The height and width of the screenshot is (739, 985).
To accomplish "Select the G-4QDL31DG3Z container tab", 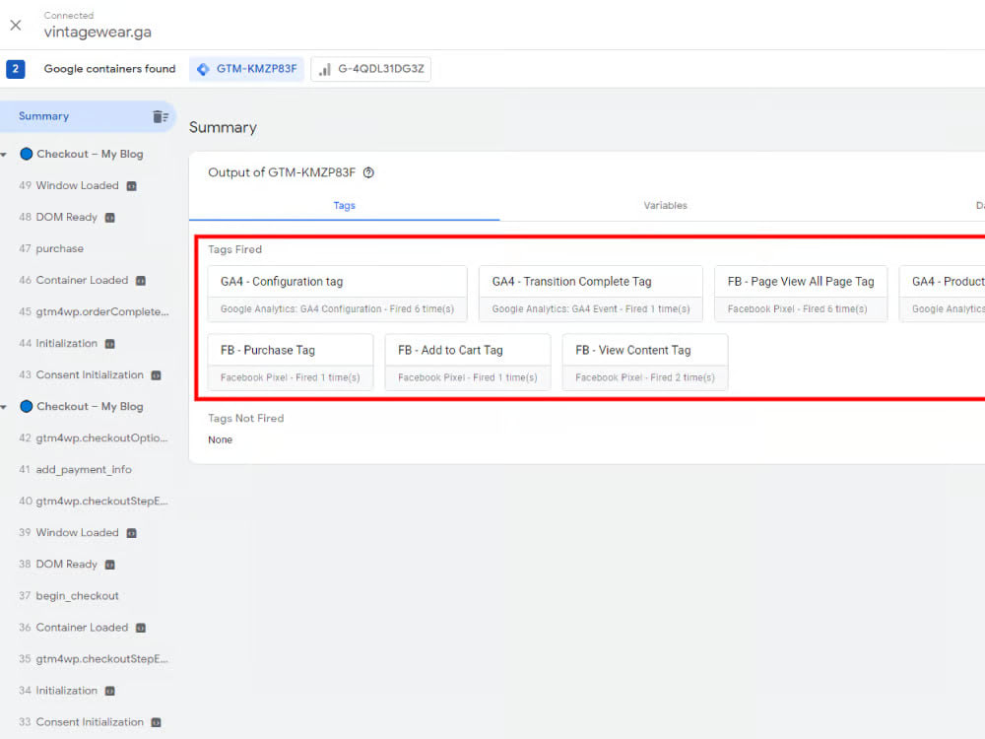I will pos(371,69).
